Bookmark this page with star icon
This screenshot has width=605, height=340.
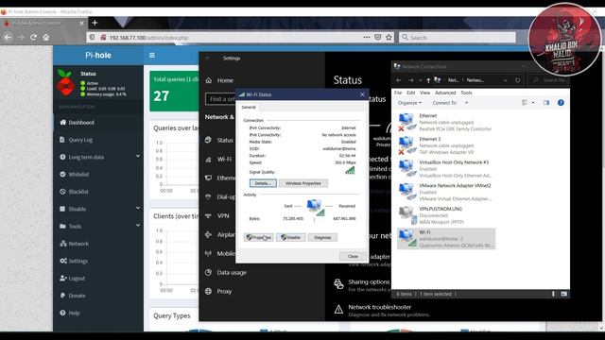pyautogui.click(x=389, y=38)
